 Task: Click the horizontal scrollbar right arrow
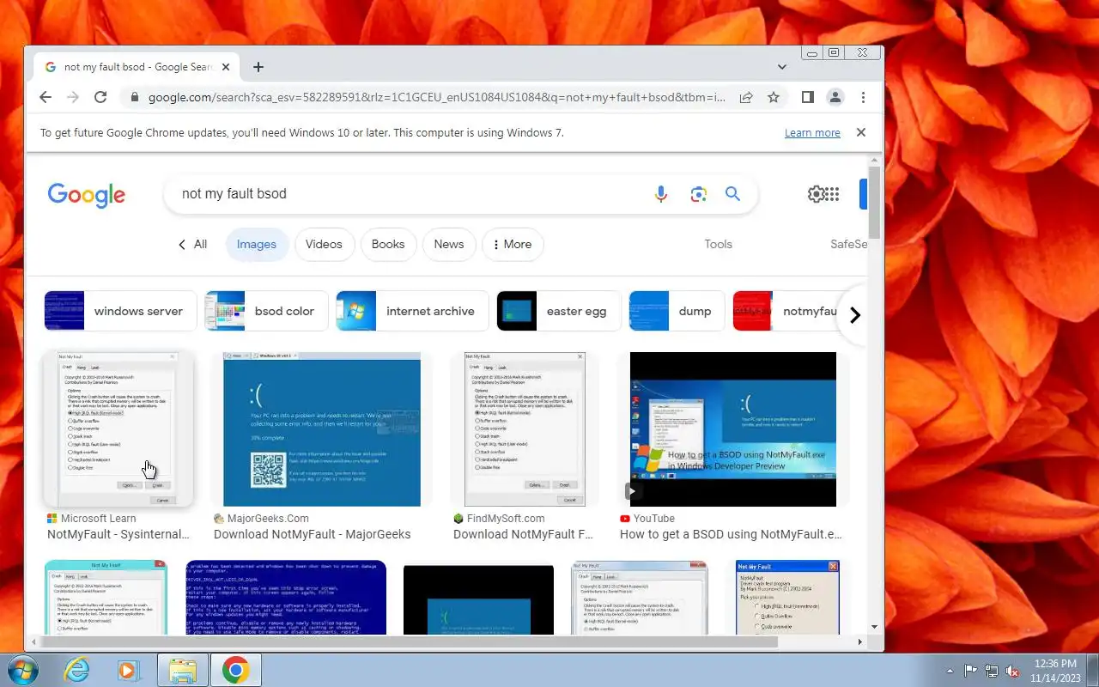click(x=860, y=641)
